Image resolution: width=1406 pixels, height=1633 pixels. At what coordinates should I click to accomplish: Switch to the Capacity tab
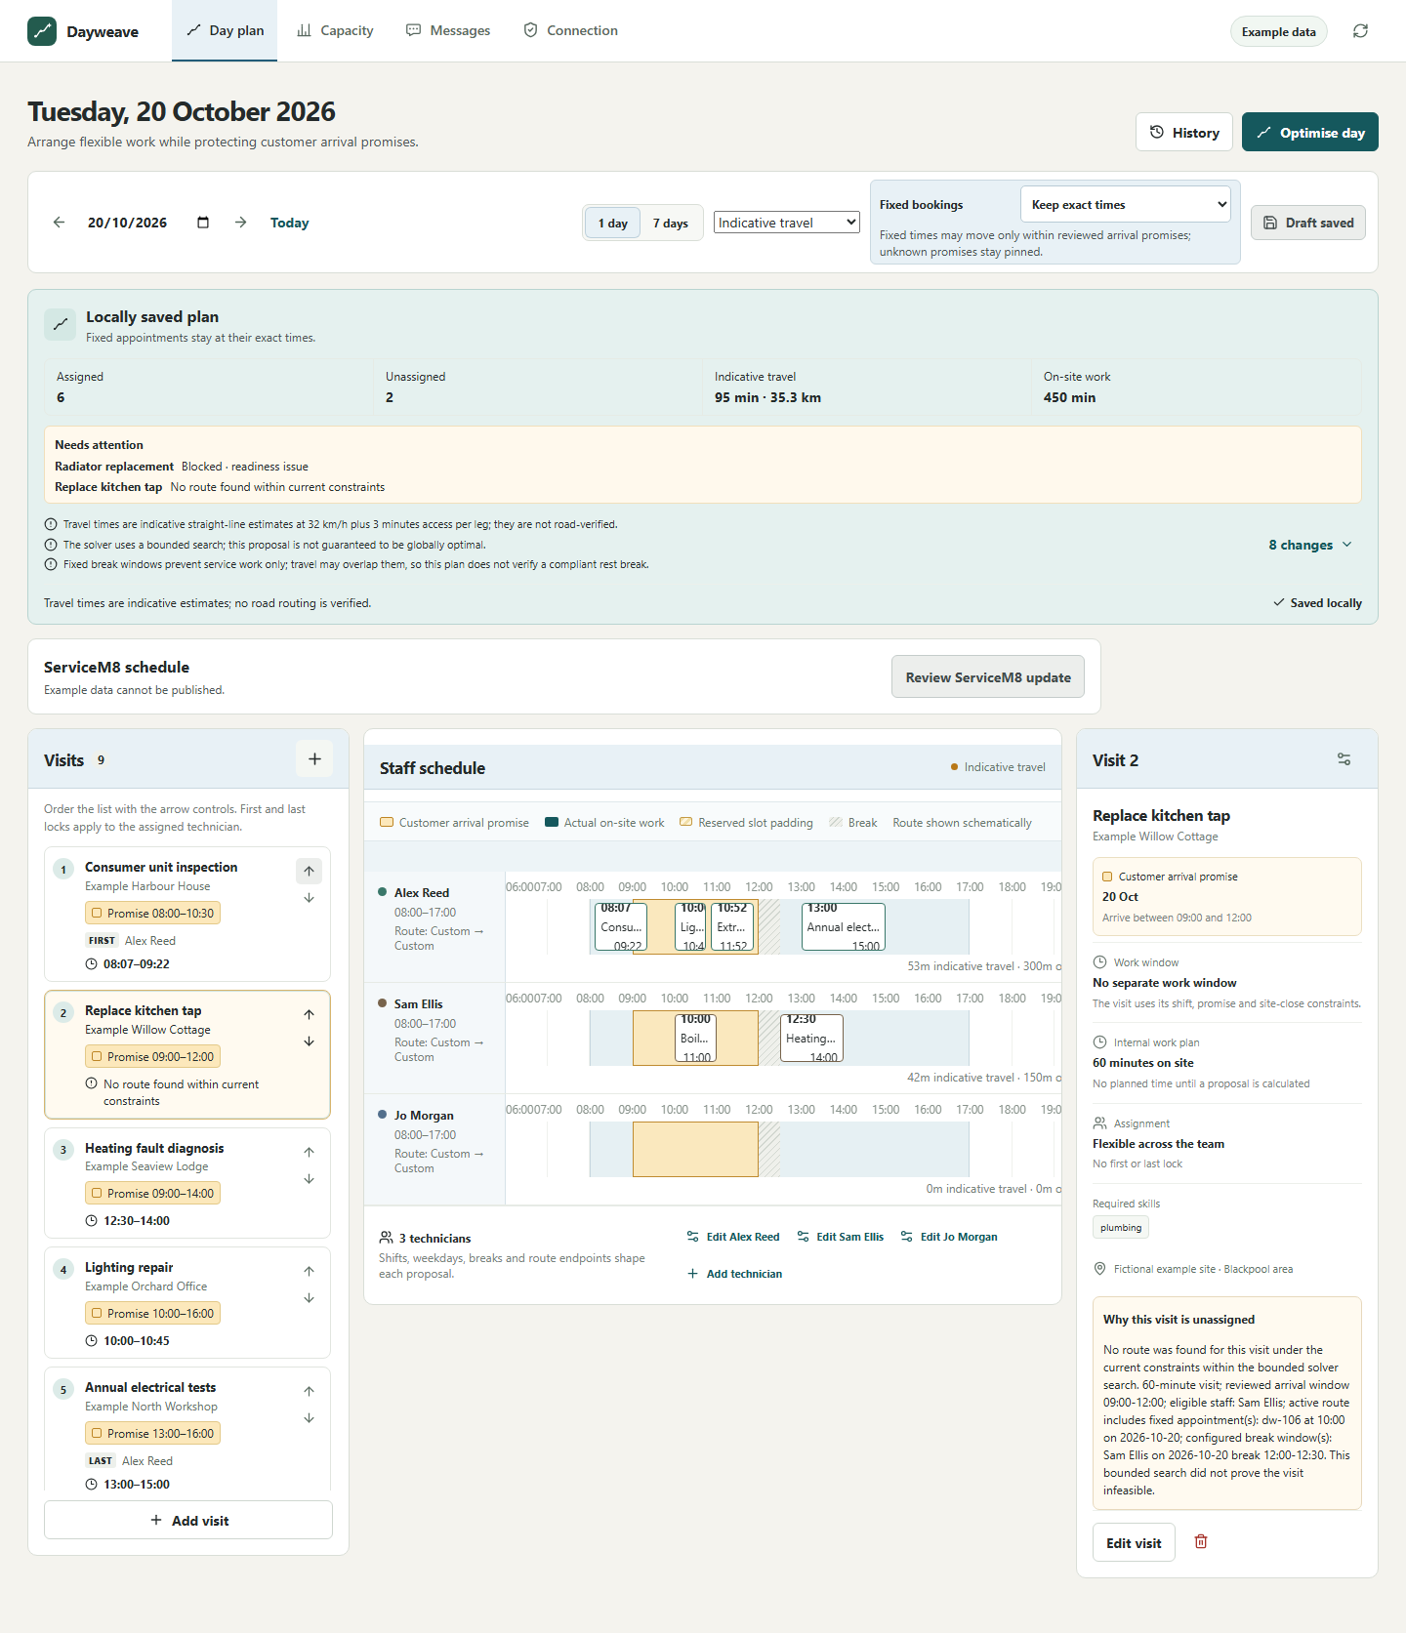tap(335, 31)
